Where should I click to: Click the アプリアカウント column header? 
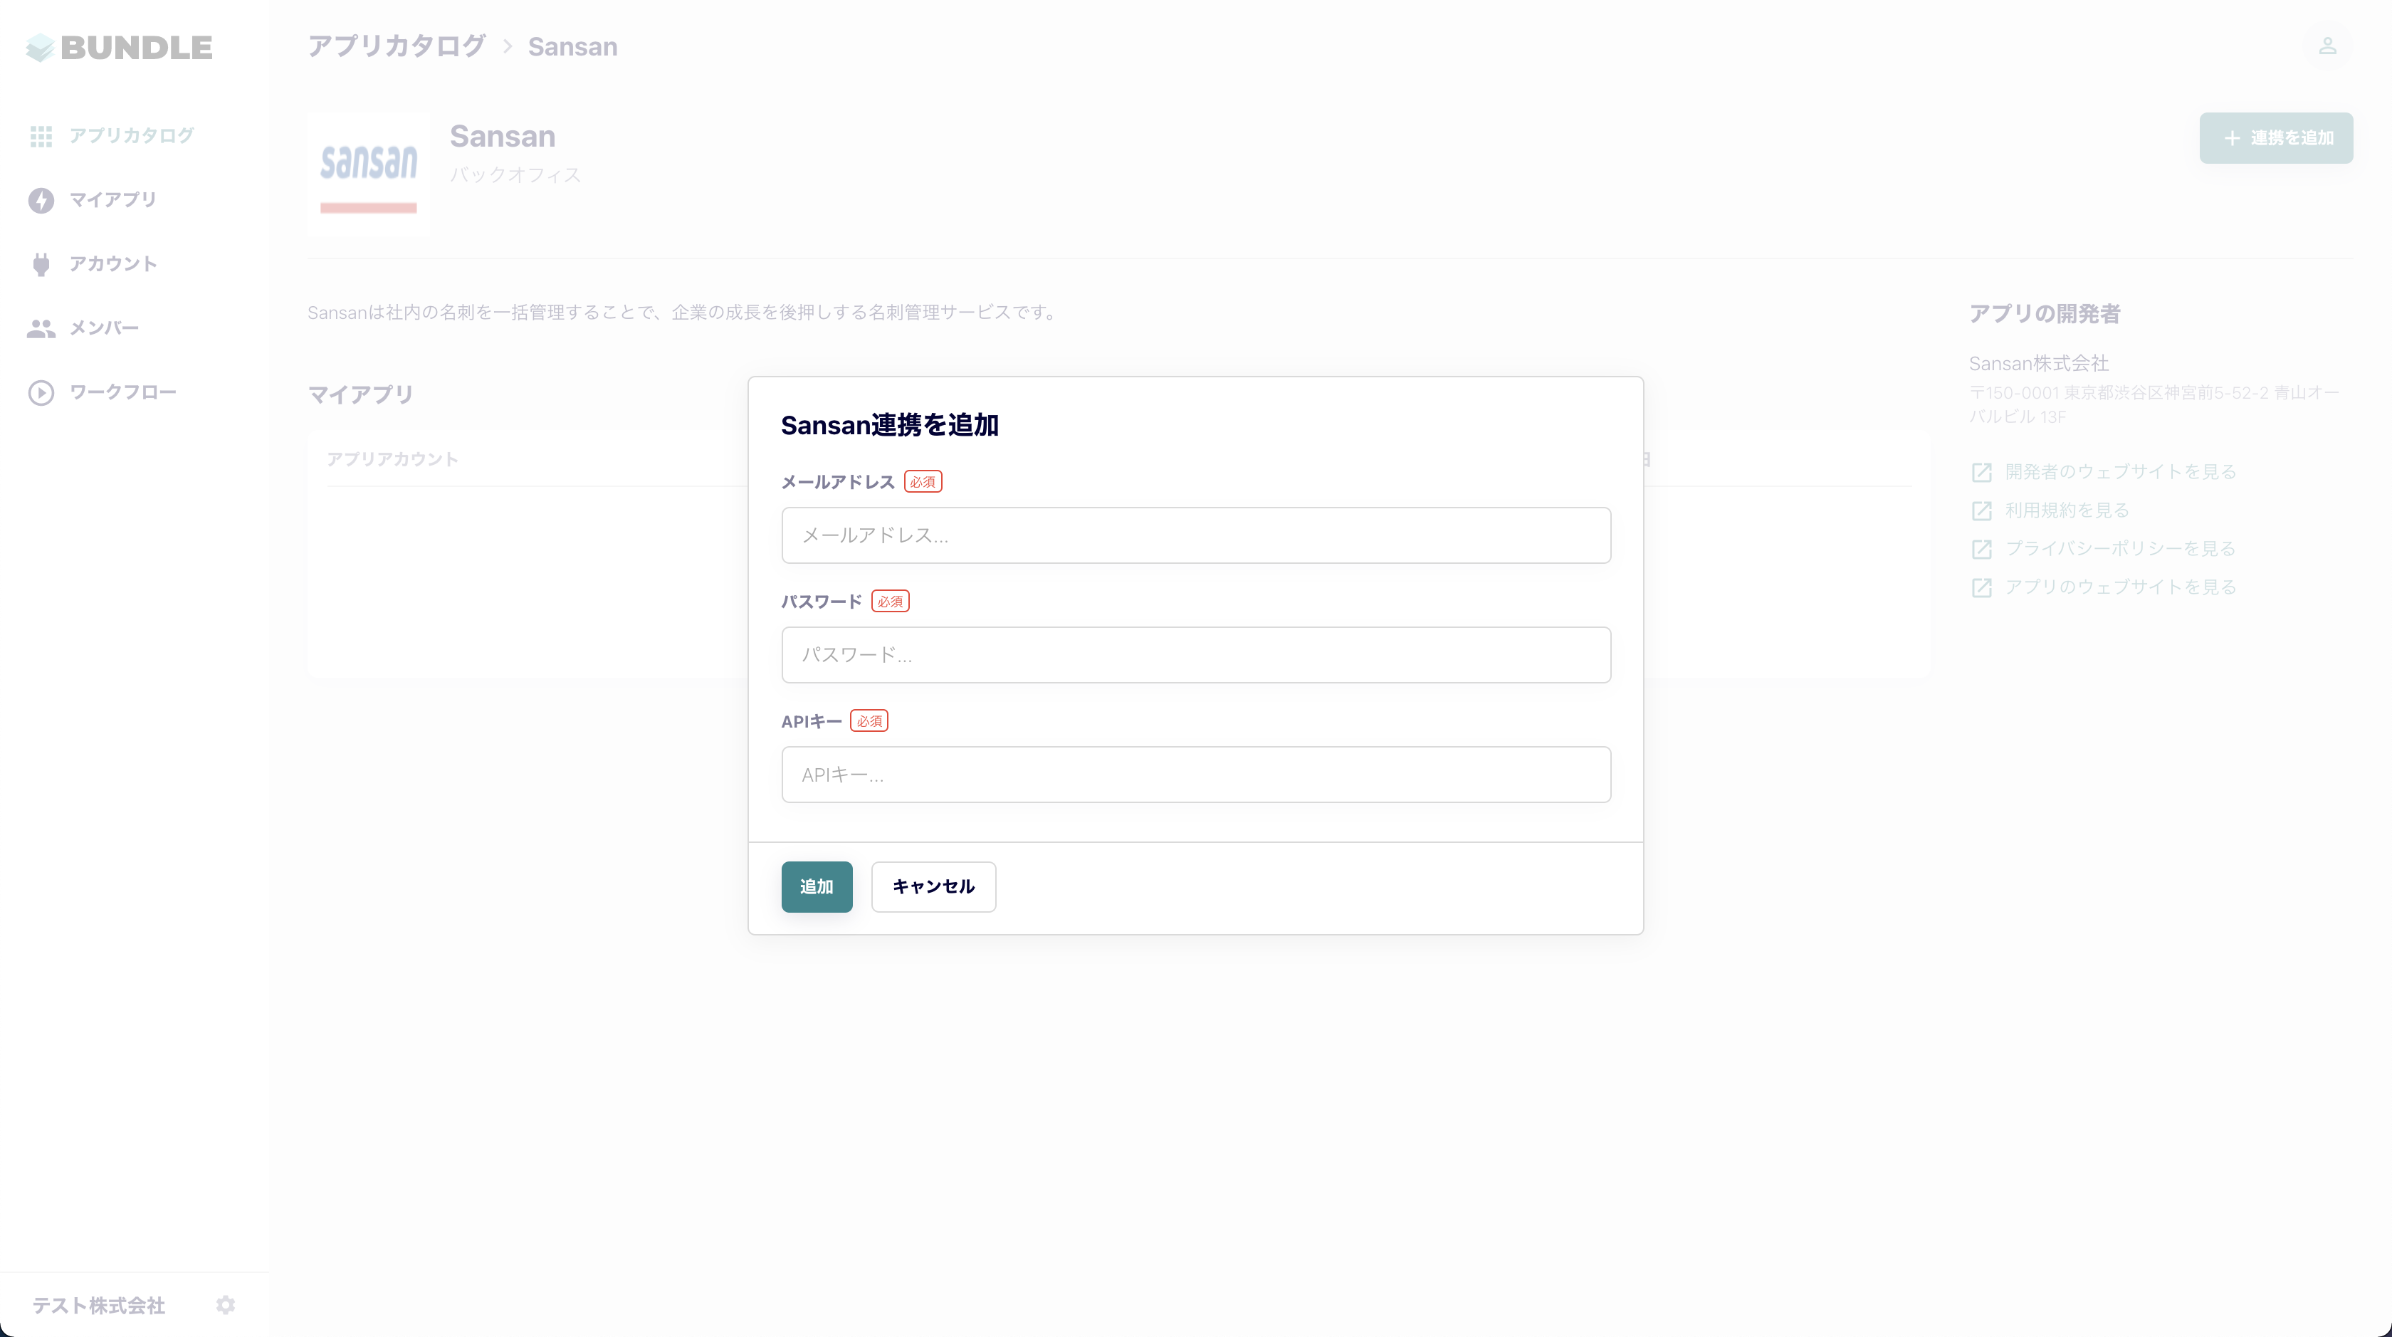[x=393, y=460]
